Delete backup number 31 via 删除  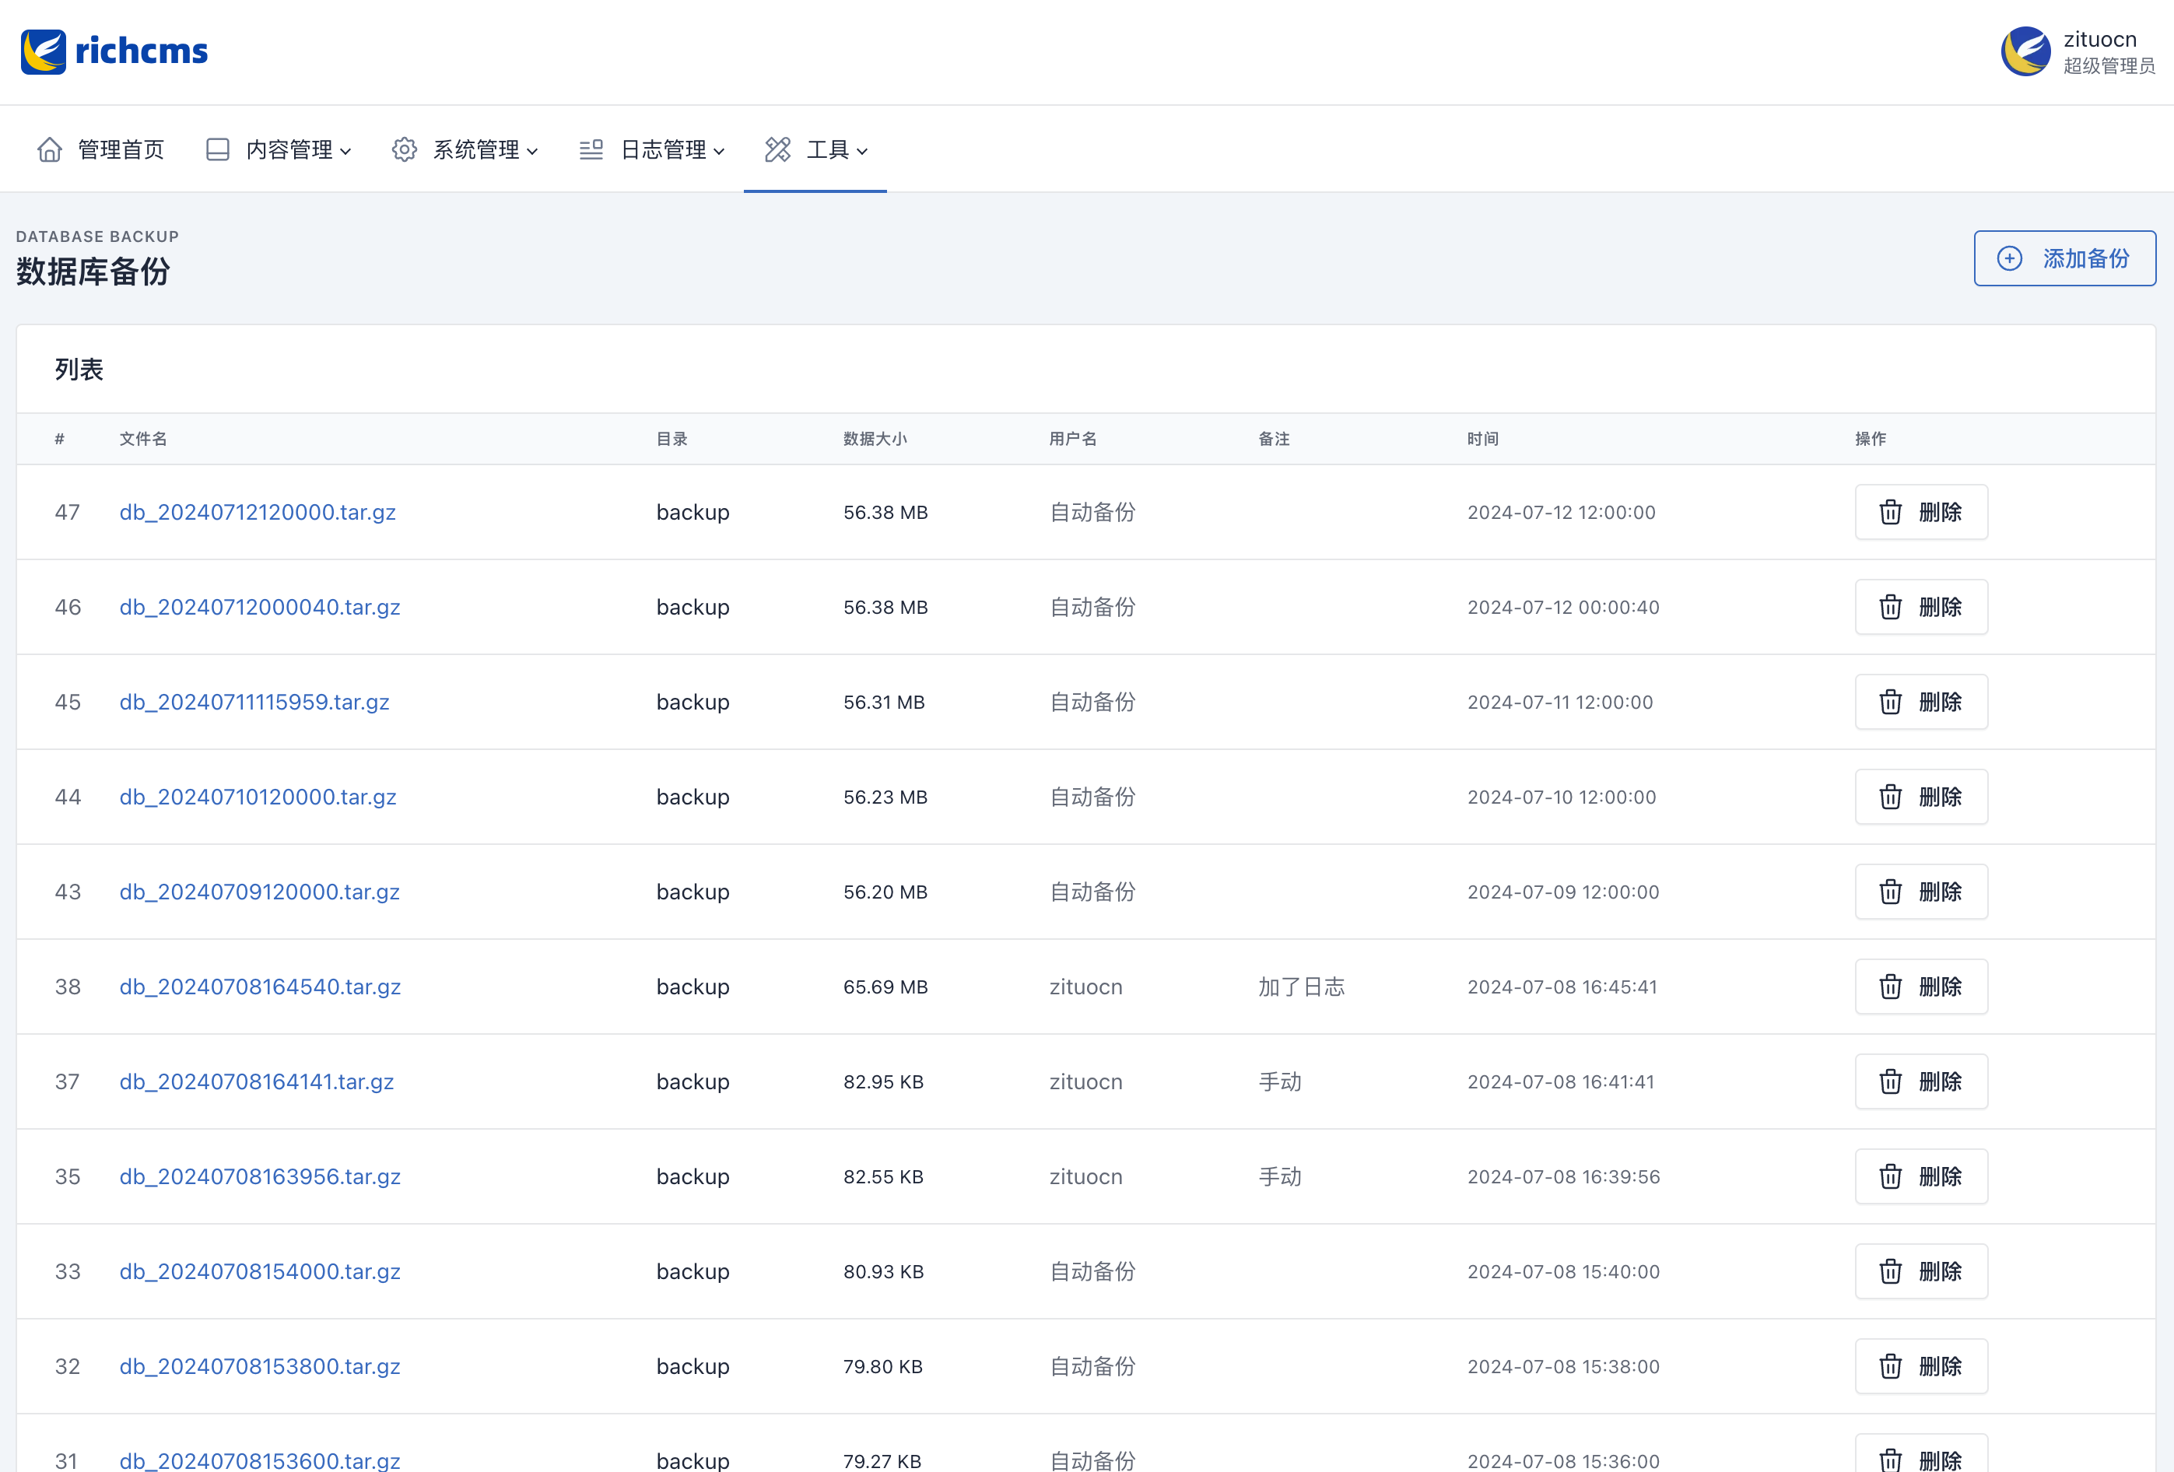[1921, 1455]
